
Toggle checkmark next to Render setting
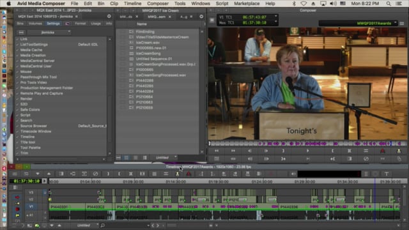point(17,99)
